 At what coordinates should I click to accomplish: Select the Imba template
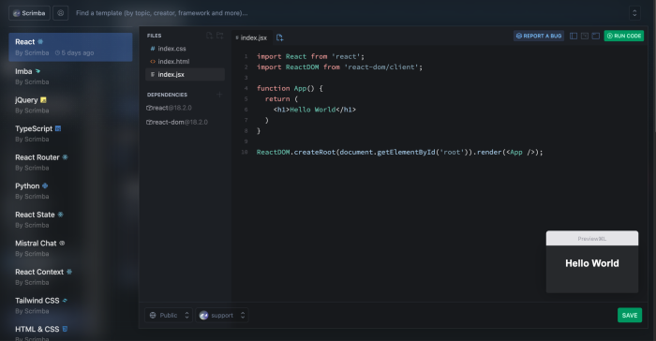click(x=70, y=76)
